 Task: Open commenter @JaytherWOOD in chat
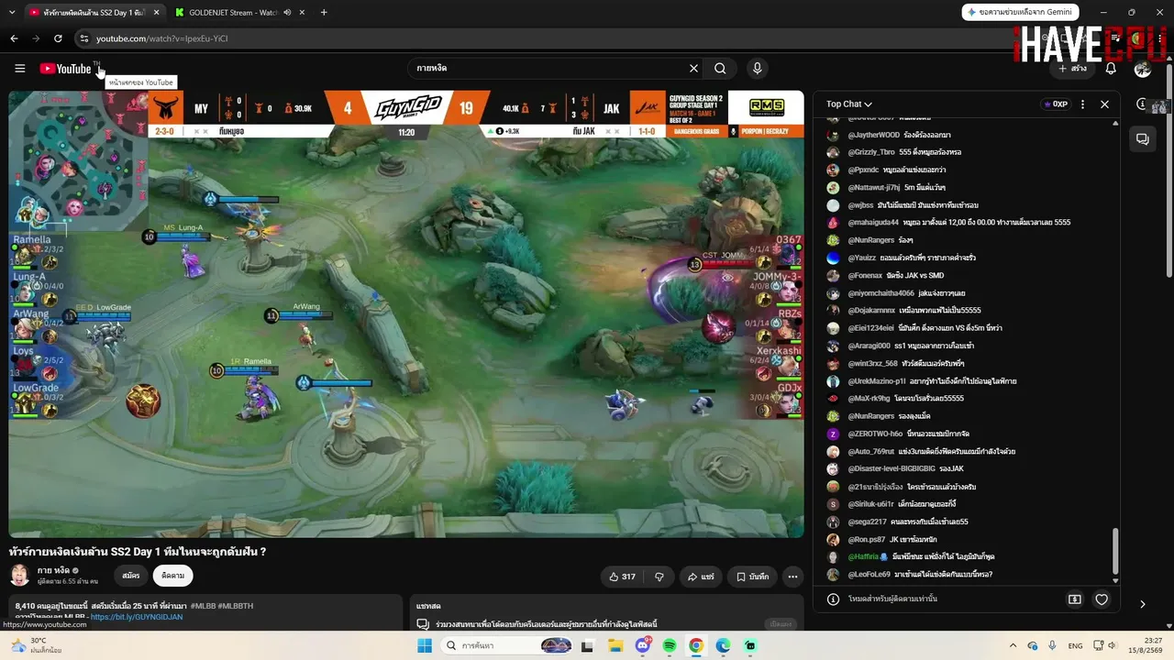(873, 135)
